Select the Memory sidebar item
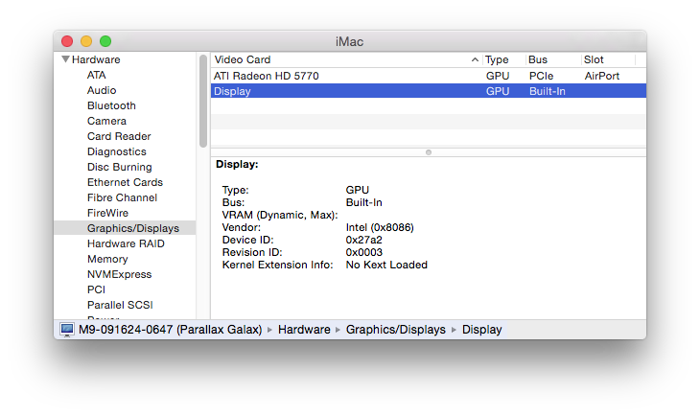 pos(107,259)
